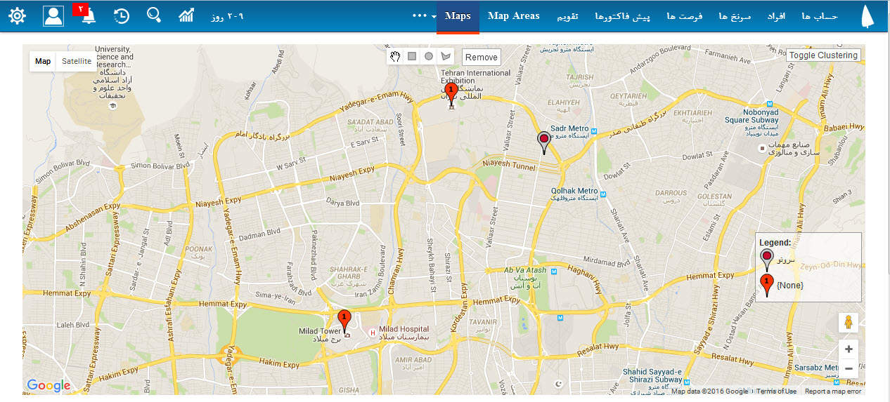The width and height of the screenshot is (890, 402).
Task: Open the حساب ها menu item
Action: [x=820, y=16]
